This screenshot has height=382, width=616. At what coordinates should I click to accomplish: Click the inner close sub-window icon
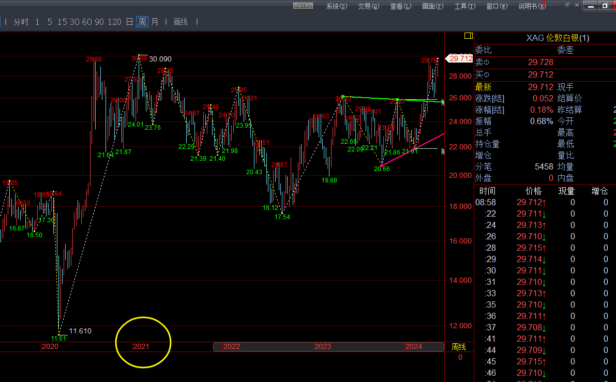(576, 5)
